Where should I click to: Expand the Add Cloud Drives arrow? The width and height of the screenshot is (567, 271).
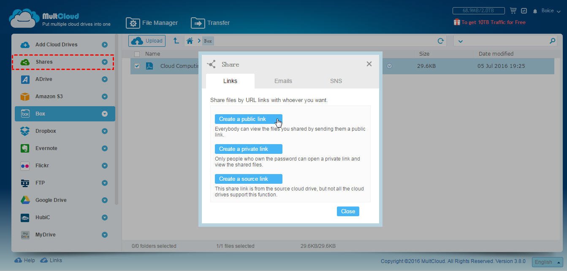(104, 45)
